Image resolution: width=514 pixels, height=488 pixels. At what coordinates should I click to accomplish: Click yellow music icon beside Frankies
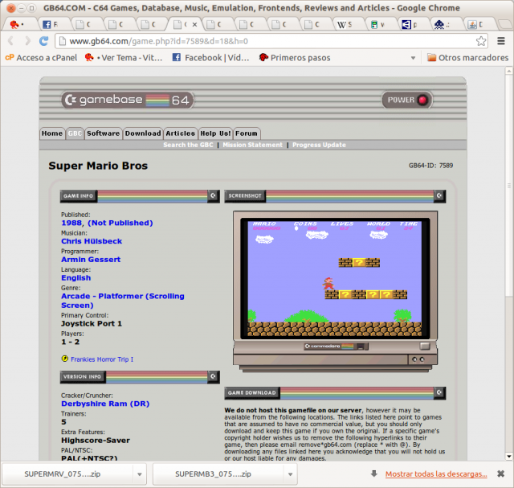(65, 359)
